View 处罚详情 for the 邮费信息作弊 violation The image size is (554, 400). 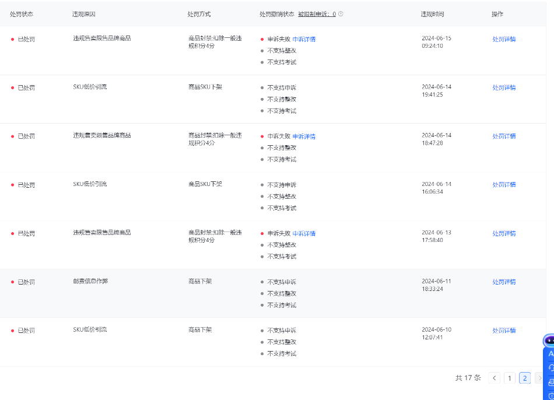pyautogui.click(x=504, y=282)
